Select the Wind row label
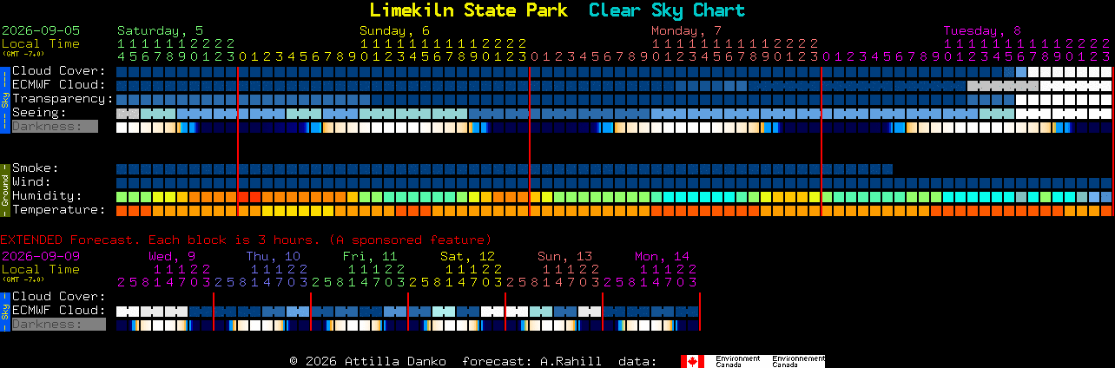Image resolution: width=1115 pixels, height=368 pixels. coord(31,182)
